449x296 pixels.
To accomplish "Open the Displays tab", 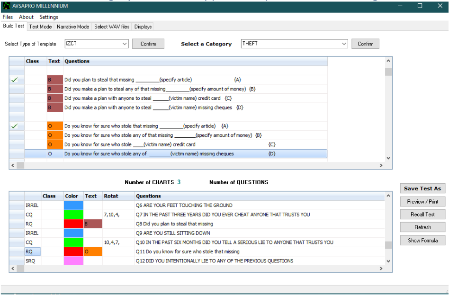I will pyautogui.click(x=143, y=27).
